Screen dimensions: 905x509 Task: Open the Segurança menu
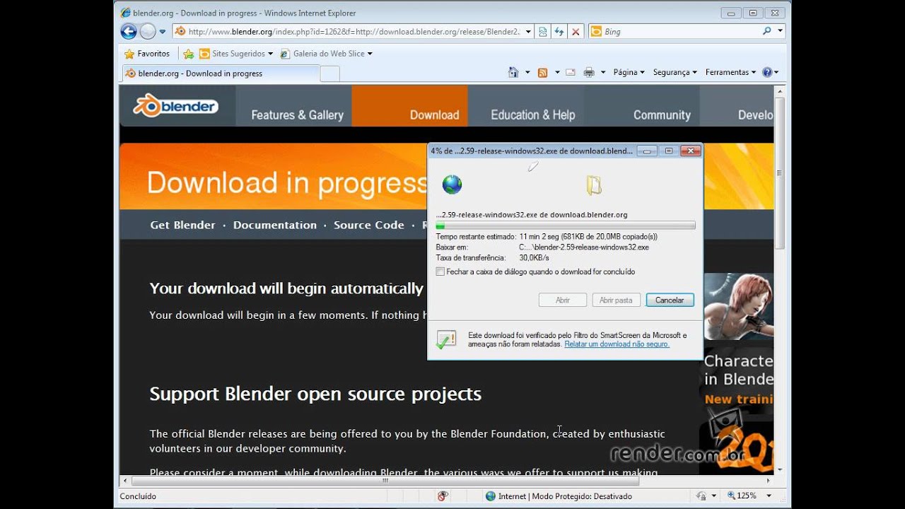point(675,72)
